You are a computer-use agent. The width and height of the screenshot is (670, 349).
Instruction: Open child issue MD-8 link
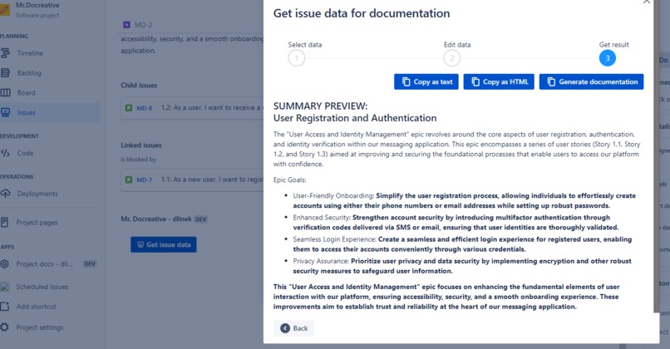[x=145, y=108]
